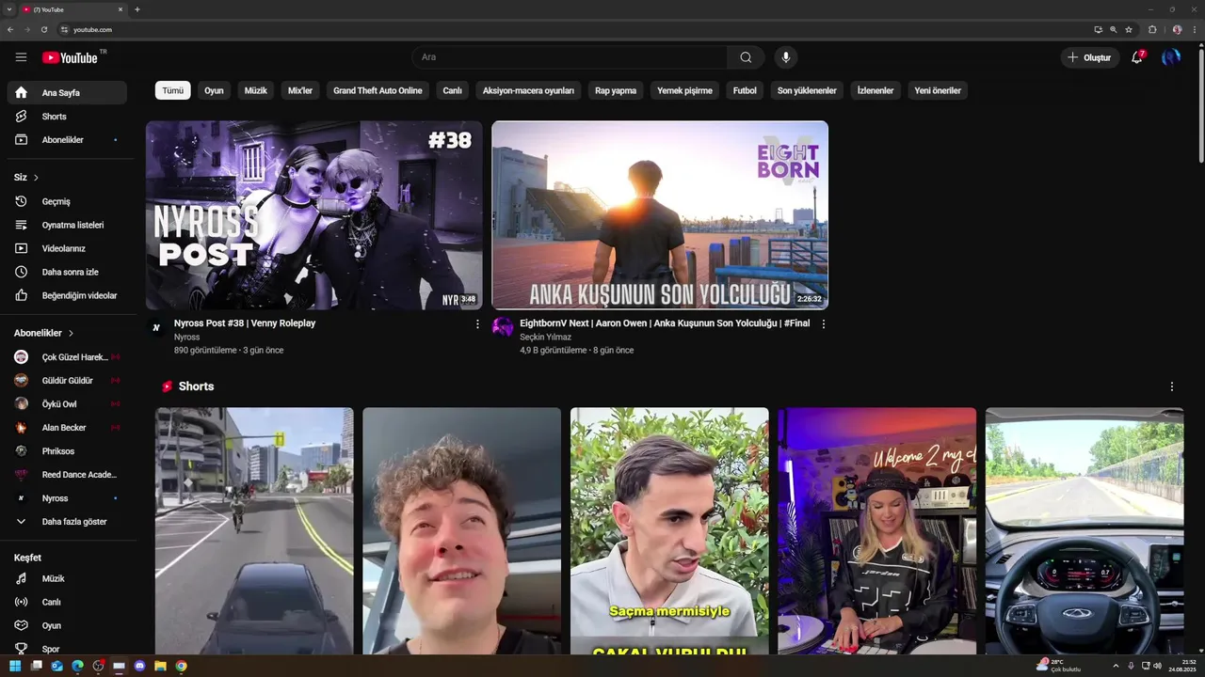Select the Futbol chip
This screenshot has width=1205, height=677.
[745, 90]
